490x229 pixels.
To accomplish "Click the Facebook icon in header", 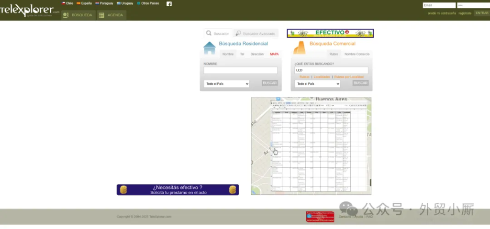I will [x=169, y=3].
